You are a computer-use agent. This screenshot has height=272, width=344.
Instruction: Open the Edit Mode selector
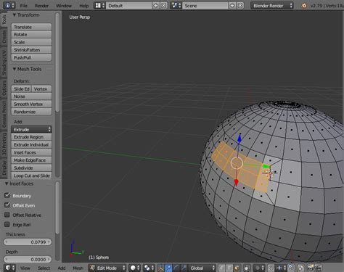tap(107, 268)
